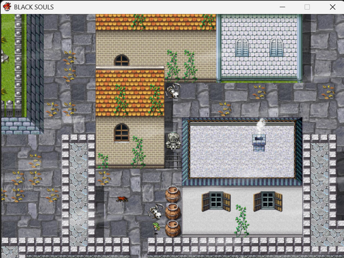Click the right shuttered window on white house
Image resolution: width=344 pixels, height=258 pixels.
[268, 201]
